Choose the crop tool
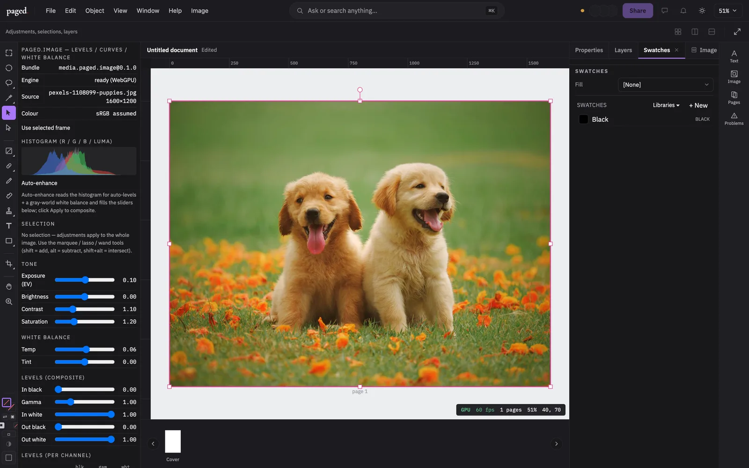 click(x=8, y=263)
